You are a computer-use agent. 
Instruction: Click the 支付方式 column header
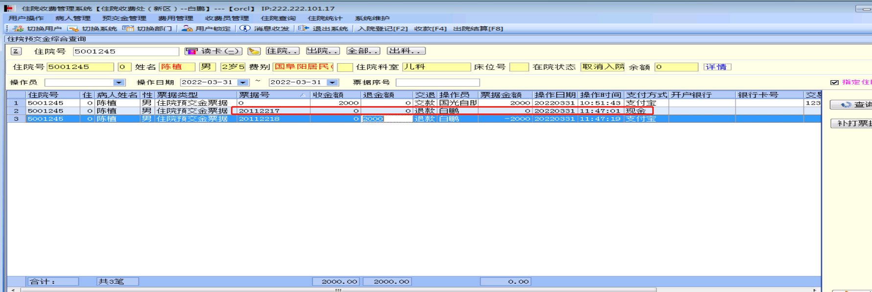tap(646, 95)
